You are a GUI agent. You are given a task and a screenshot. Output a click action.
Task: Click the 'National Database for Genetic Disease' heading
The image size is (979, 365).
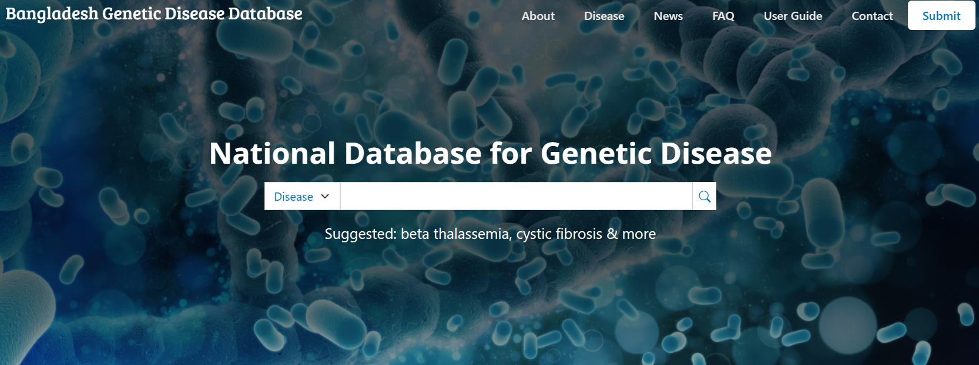click(x=490, y=154)
